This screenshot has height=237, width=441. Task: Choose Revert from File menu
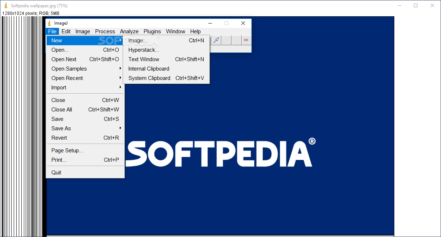point(85,138)
